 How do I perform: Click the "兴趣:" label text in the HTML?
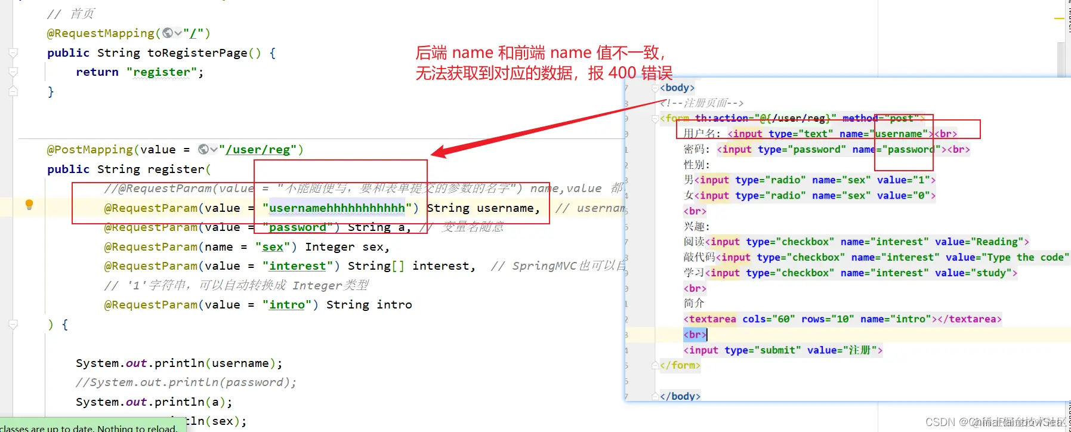696,227
